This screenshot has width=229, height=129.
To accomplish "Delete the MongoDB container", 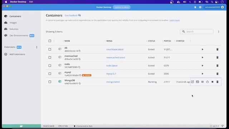I will [x=217, y=82].
